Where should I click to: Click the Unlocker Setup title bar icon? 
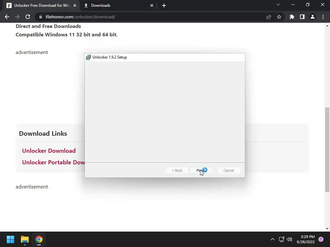pos(88,57)
